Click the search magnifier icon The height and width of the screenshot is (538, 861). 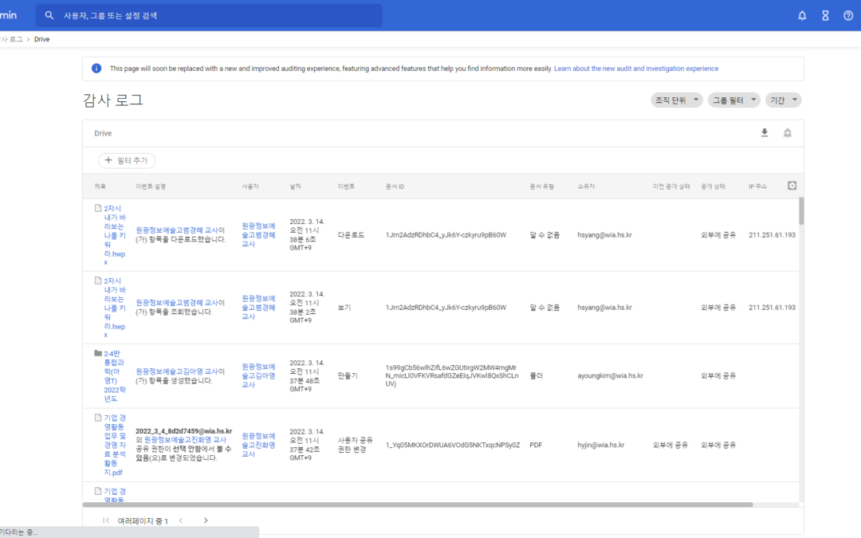coord(49,15)
